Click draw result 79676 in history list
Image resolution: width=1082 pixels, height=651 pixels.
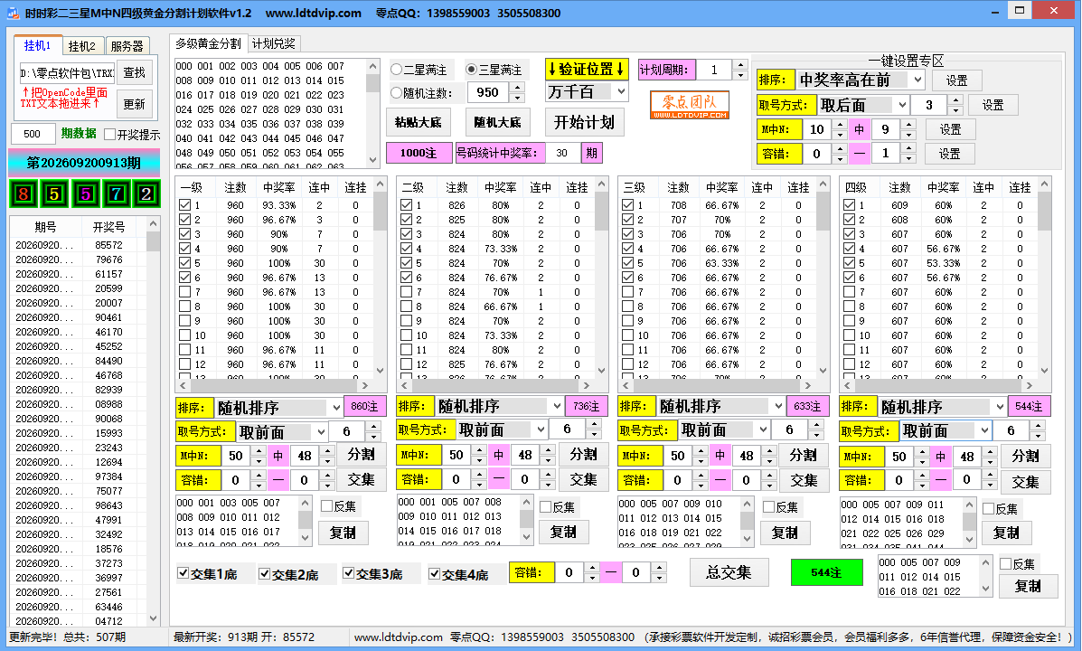[x=109, y=259]
